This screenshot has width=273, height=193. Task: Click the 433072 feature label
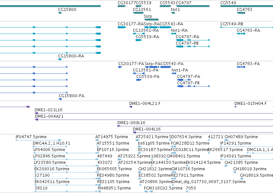[105, 163]
